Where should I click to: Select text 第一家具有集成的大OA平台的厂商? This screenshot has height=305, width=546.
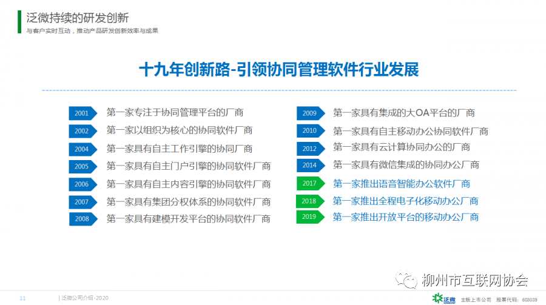[404, 113]
